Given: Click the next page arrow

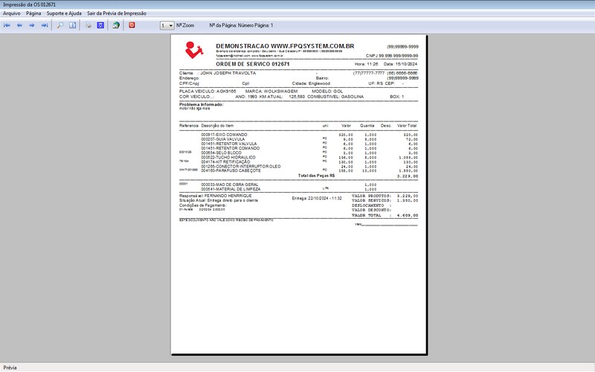Looking at the screenshot, I should pos(32,25).
